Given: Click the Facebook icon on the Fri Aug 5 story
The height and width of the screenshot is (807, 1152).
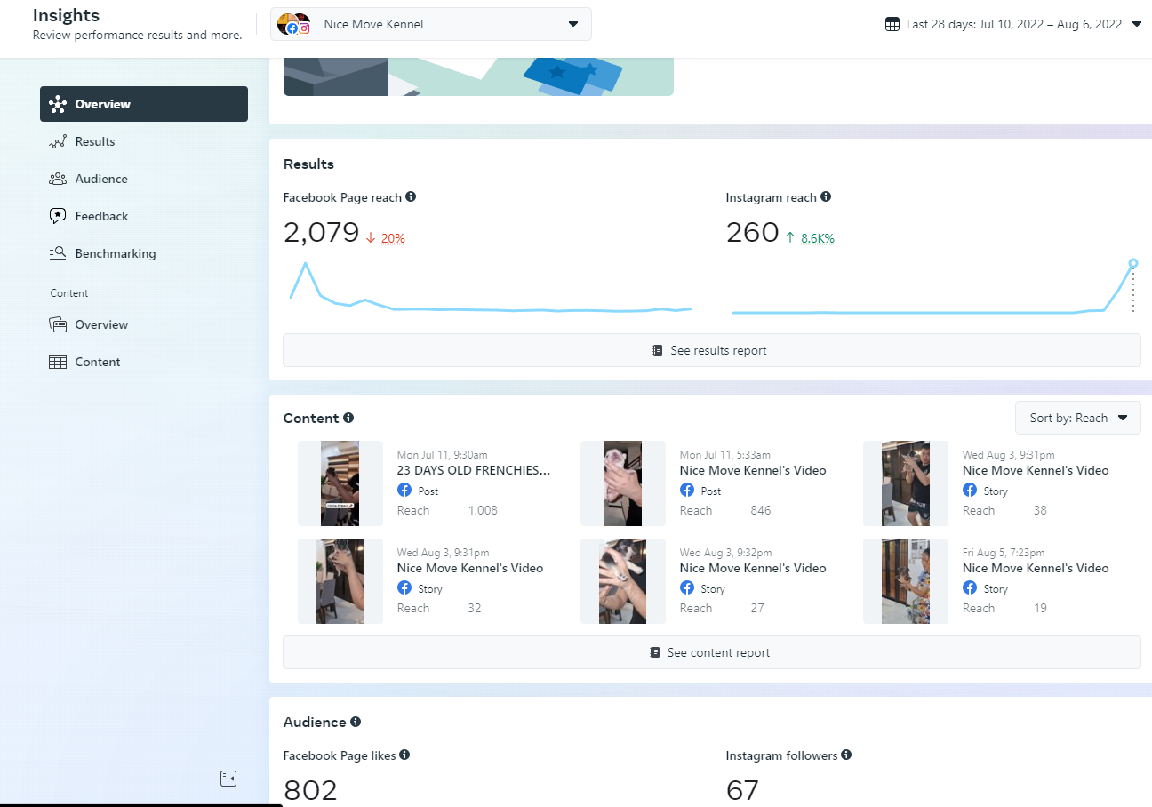Looking at the screenshot, I should (970, 588).
